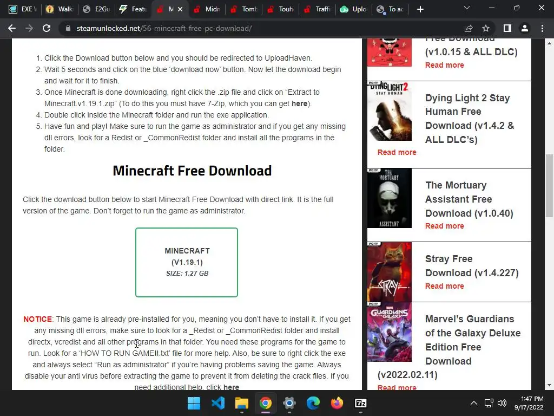Click Read more below v1.0.15 entry
Screen dimensions: 554x416
pos(445,65)
